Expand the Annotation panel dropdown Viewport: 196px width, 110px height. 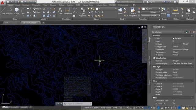tap(67, 19)
